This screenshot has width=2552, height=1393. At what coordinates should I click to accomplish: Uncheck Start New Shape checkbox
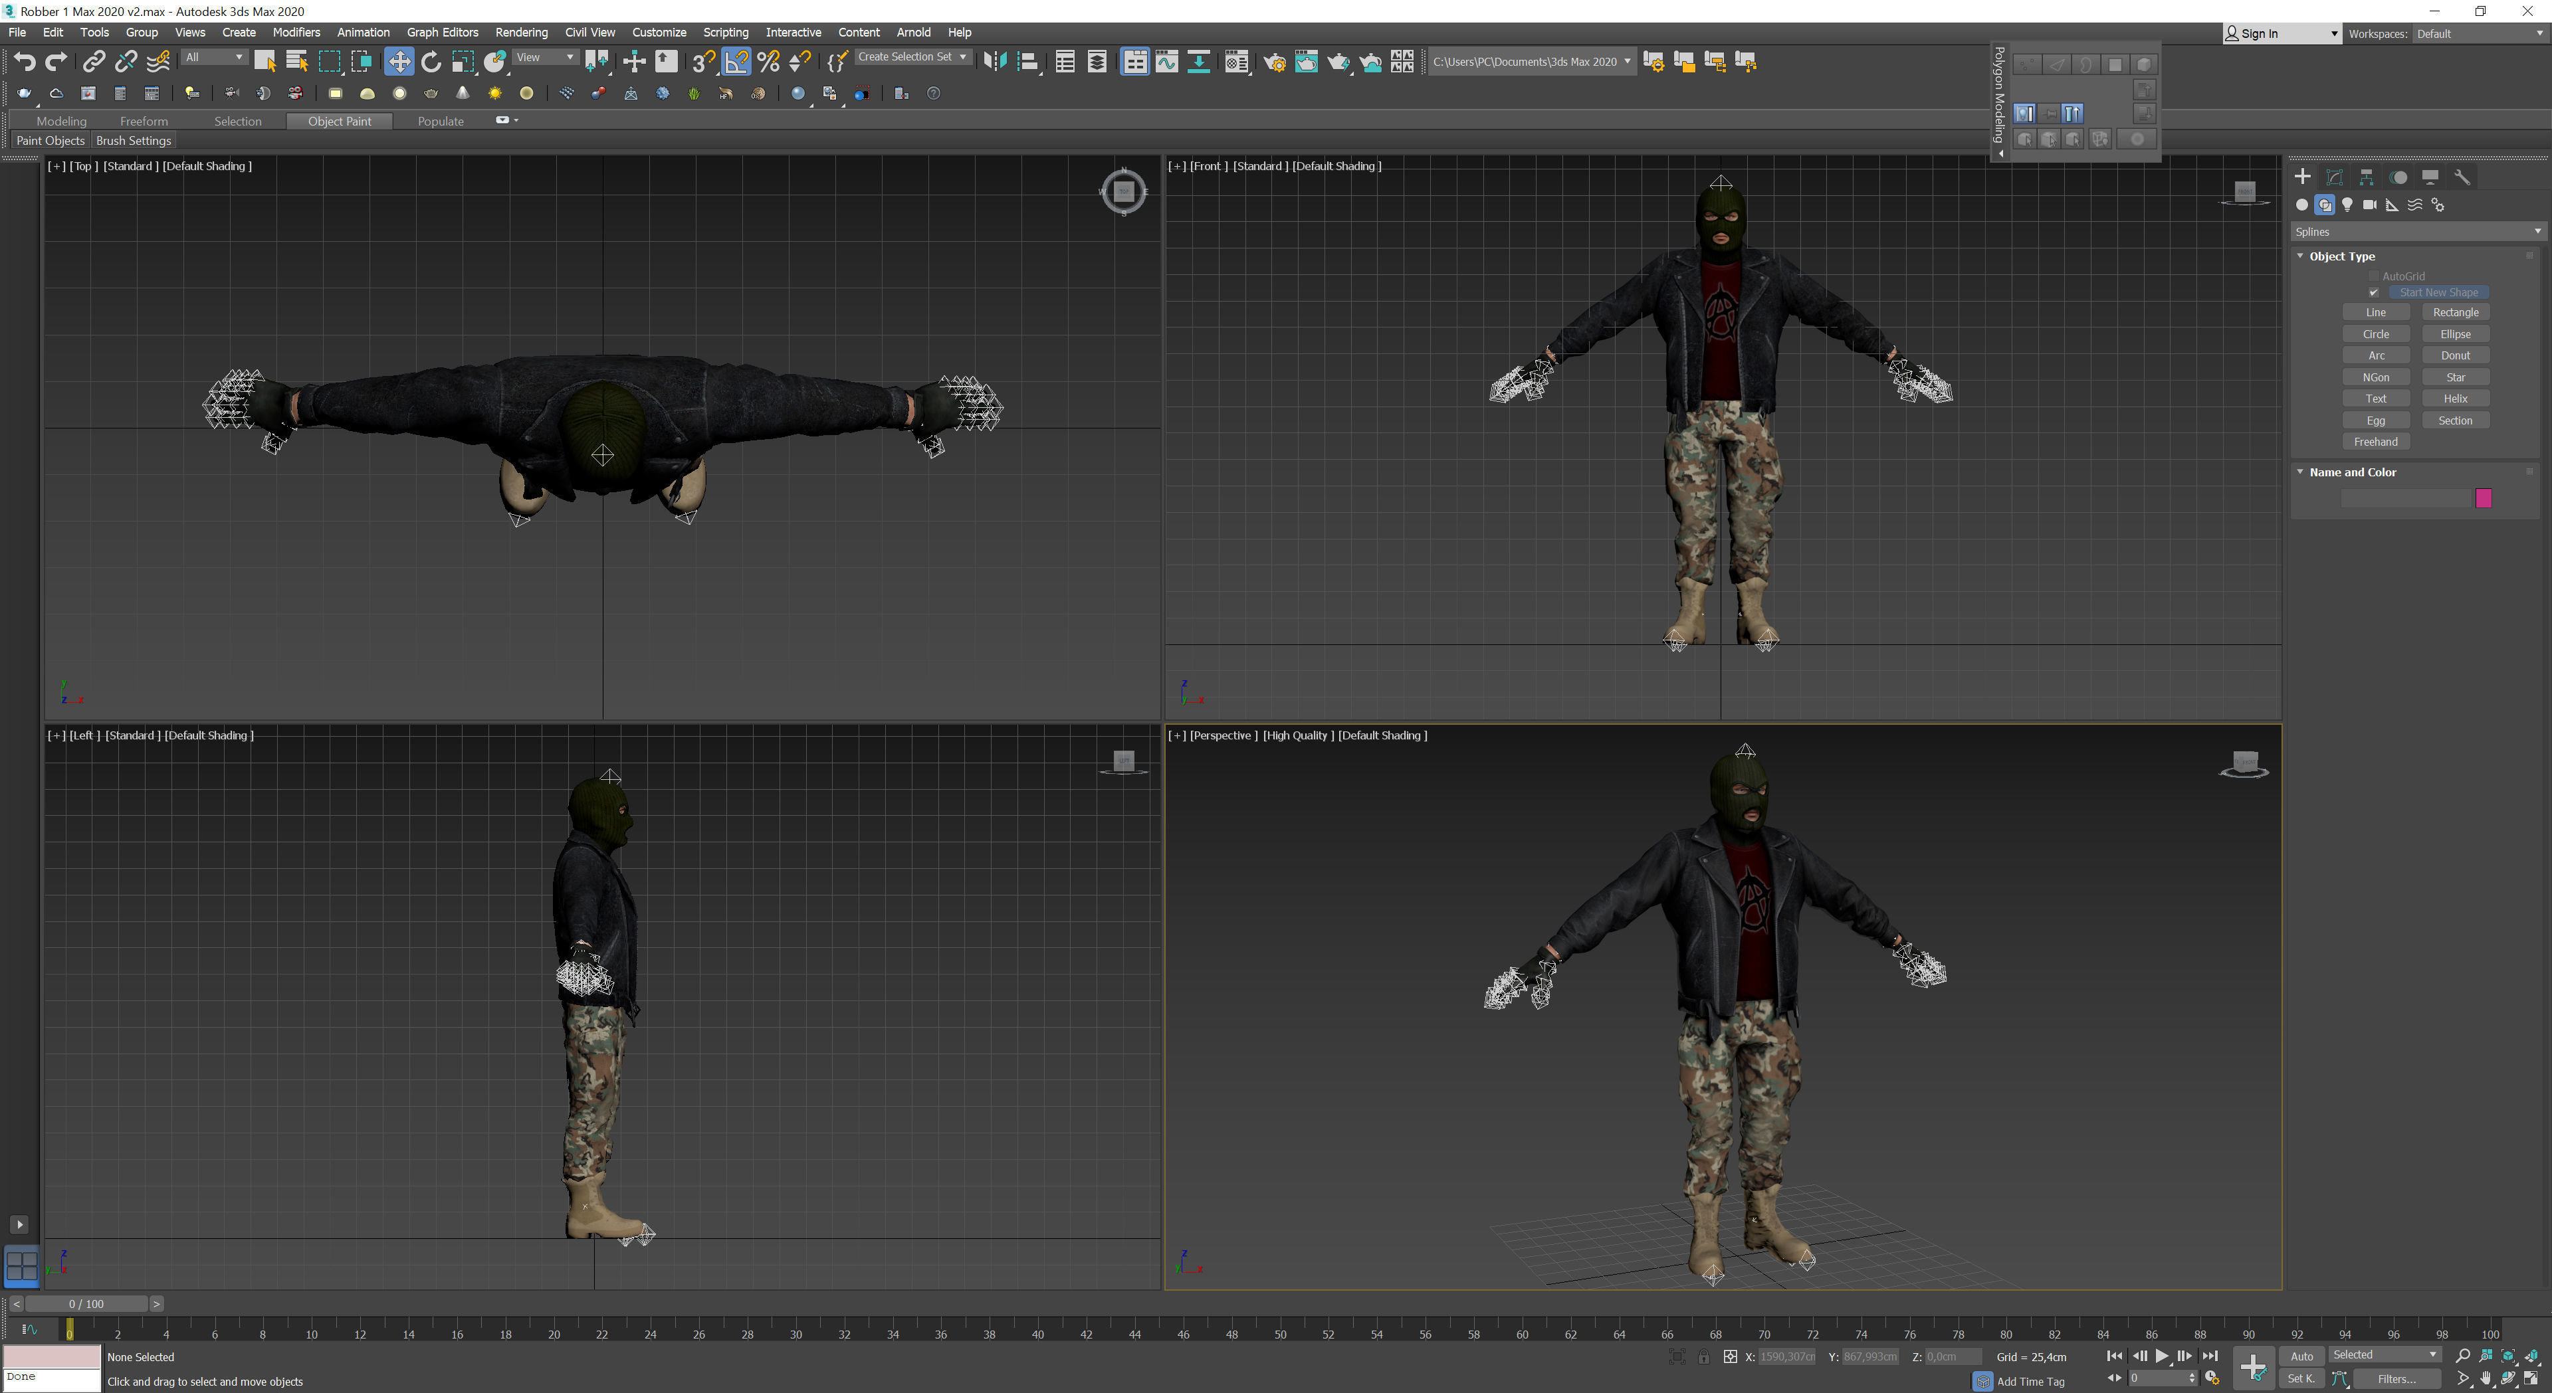[x=2374, y=292]
